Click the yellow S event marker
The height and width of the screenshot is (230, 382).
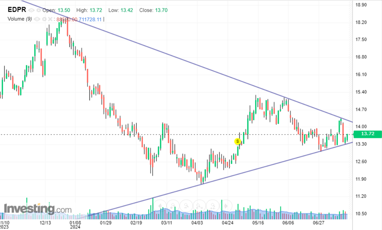click(x=238, y=141)
